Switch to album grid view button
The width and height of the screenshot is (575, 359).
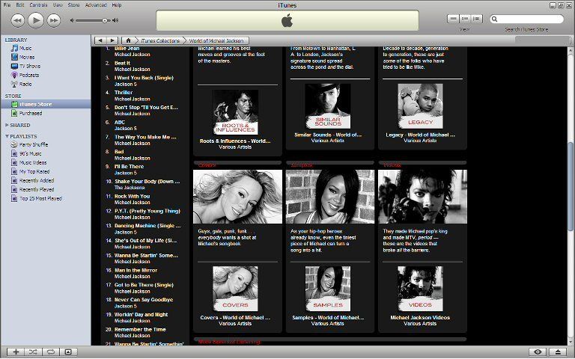coord(465,19)
